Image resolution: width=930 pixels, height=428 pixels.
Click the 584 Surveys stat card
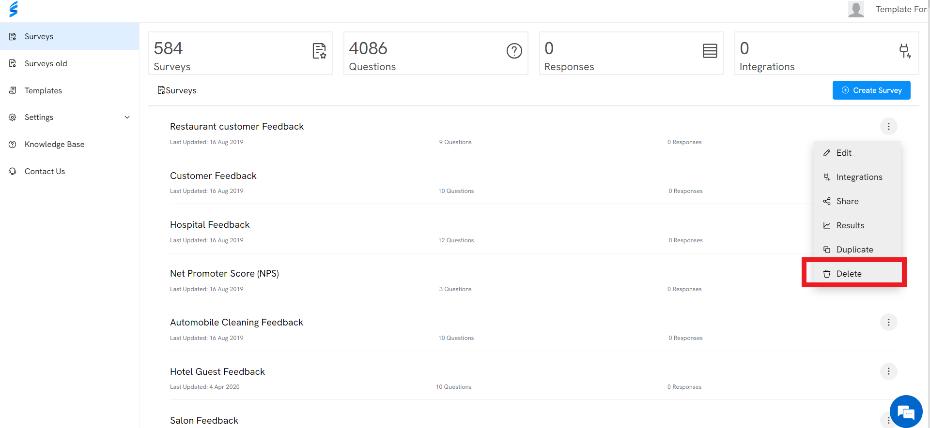(241, 53)
